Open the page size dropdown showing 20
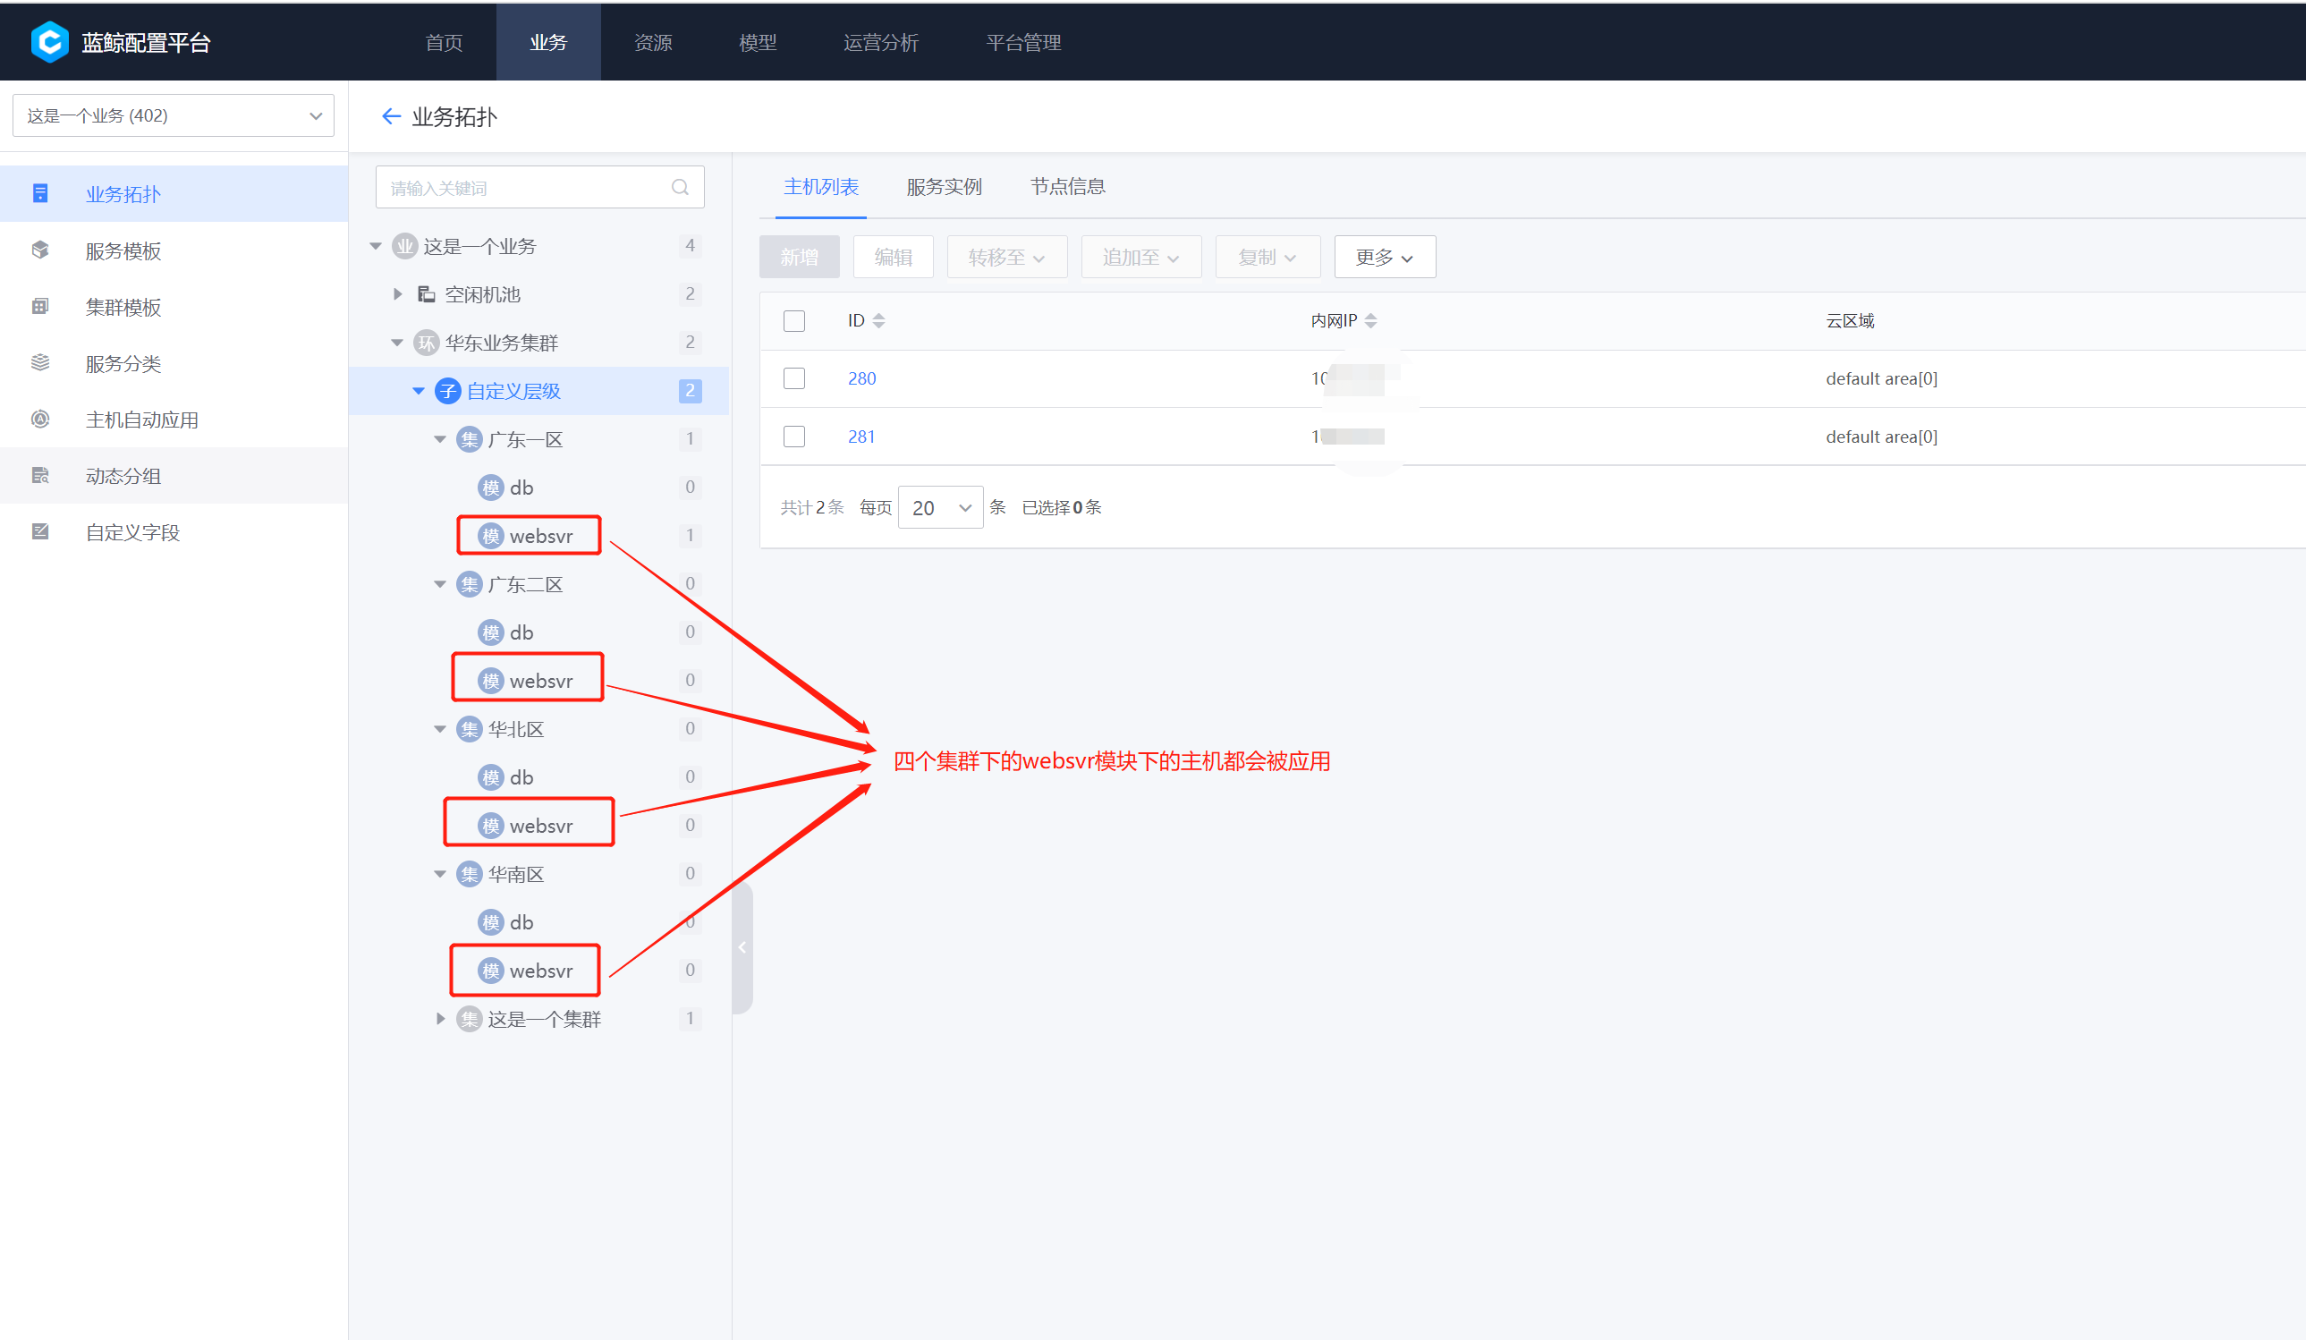The image size is (2306, 1340). click(940, 507)
